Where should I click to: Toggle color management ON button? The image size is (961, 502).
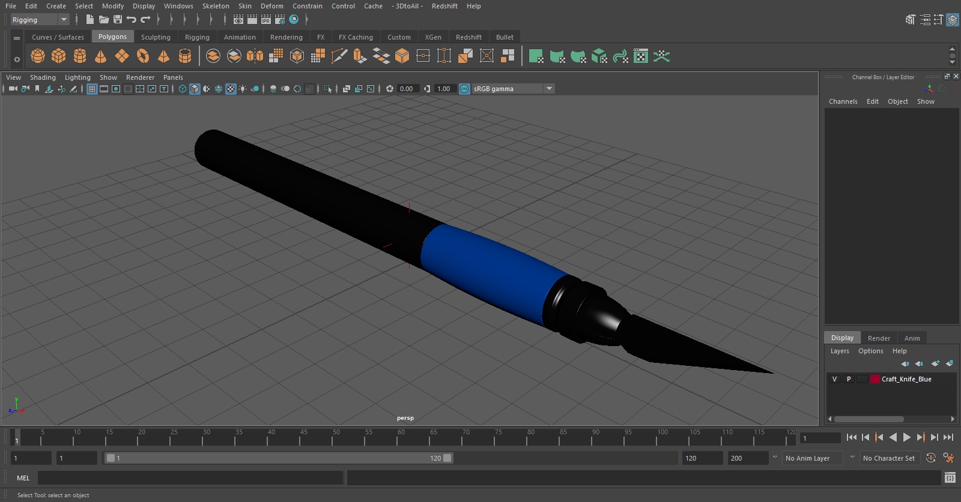(464, 89)
